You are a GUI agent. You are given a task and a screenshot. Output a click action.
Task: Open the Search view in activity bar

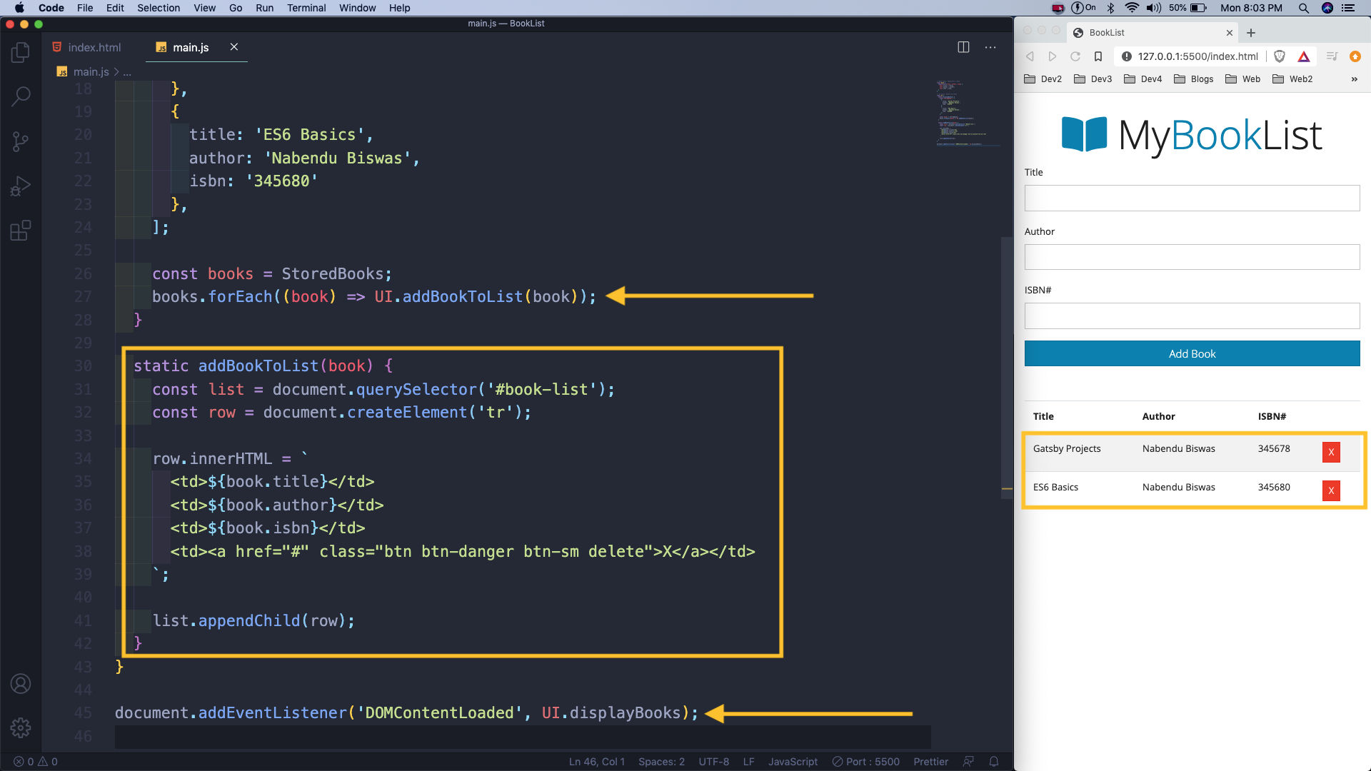coord(21,96)
